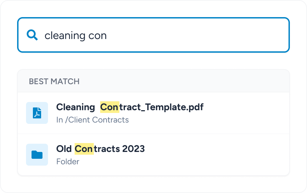Open the Old Contracts 2023 folder
307x193 pixels.
tap(100, 149)
